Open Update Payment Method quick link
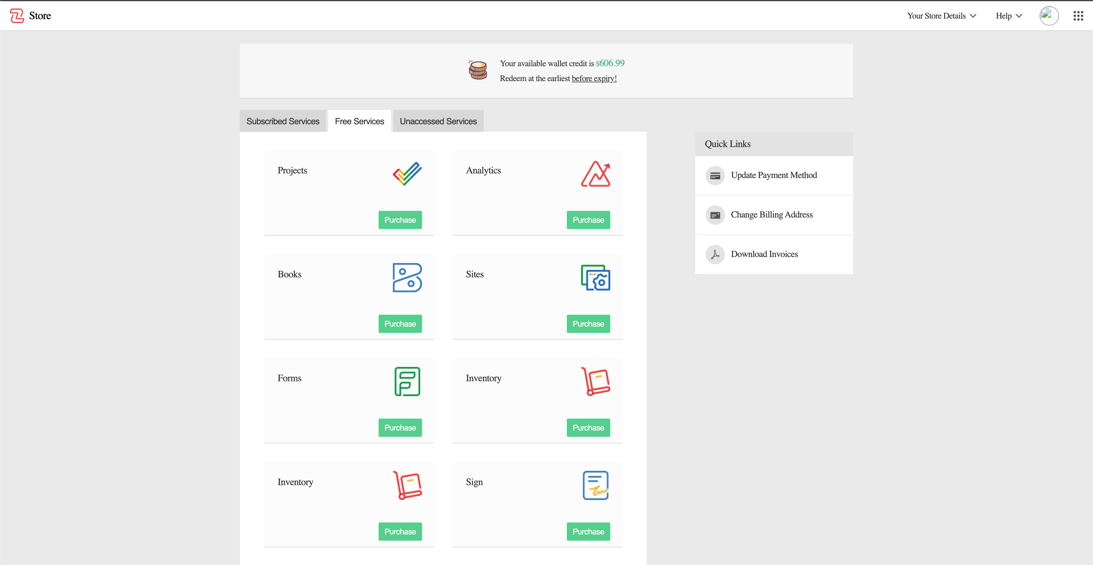This screenshot has height=565, width=1093. point(774,175)
